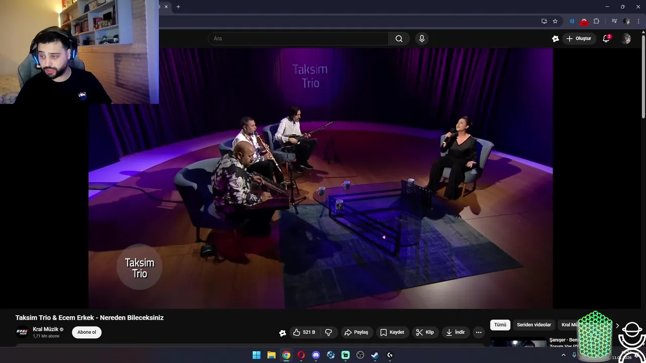Open the notifications bell
Screen dimensions: 646x363
click(x=606, y=39)
